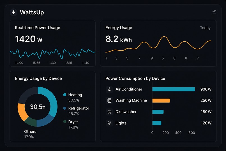Click the Heating legend color dot
The image size is (226, 151).
point(65,95)
